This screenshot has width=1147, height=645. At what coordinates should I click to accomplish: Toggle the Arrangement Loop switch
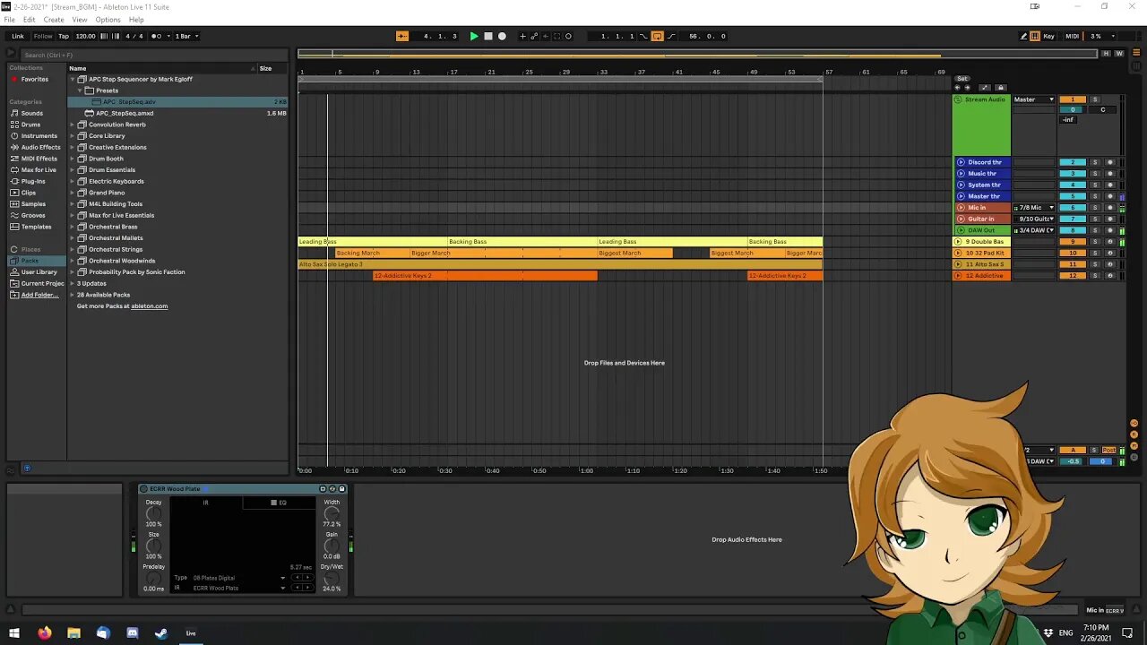tap(657, 36)
